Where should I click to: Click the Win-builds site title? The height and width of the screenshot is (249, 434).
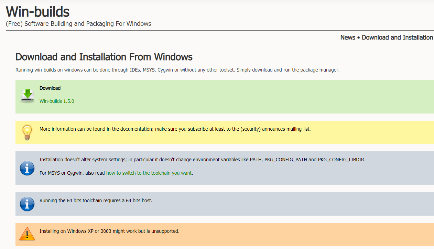(38, 12)
